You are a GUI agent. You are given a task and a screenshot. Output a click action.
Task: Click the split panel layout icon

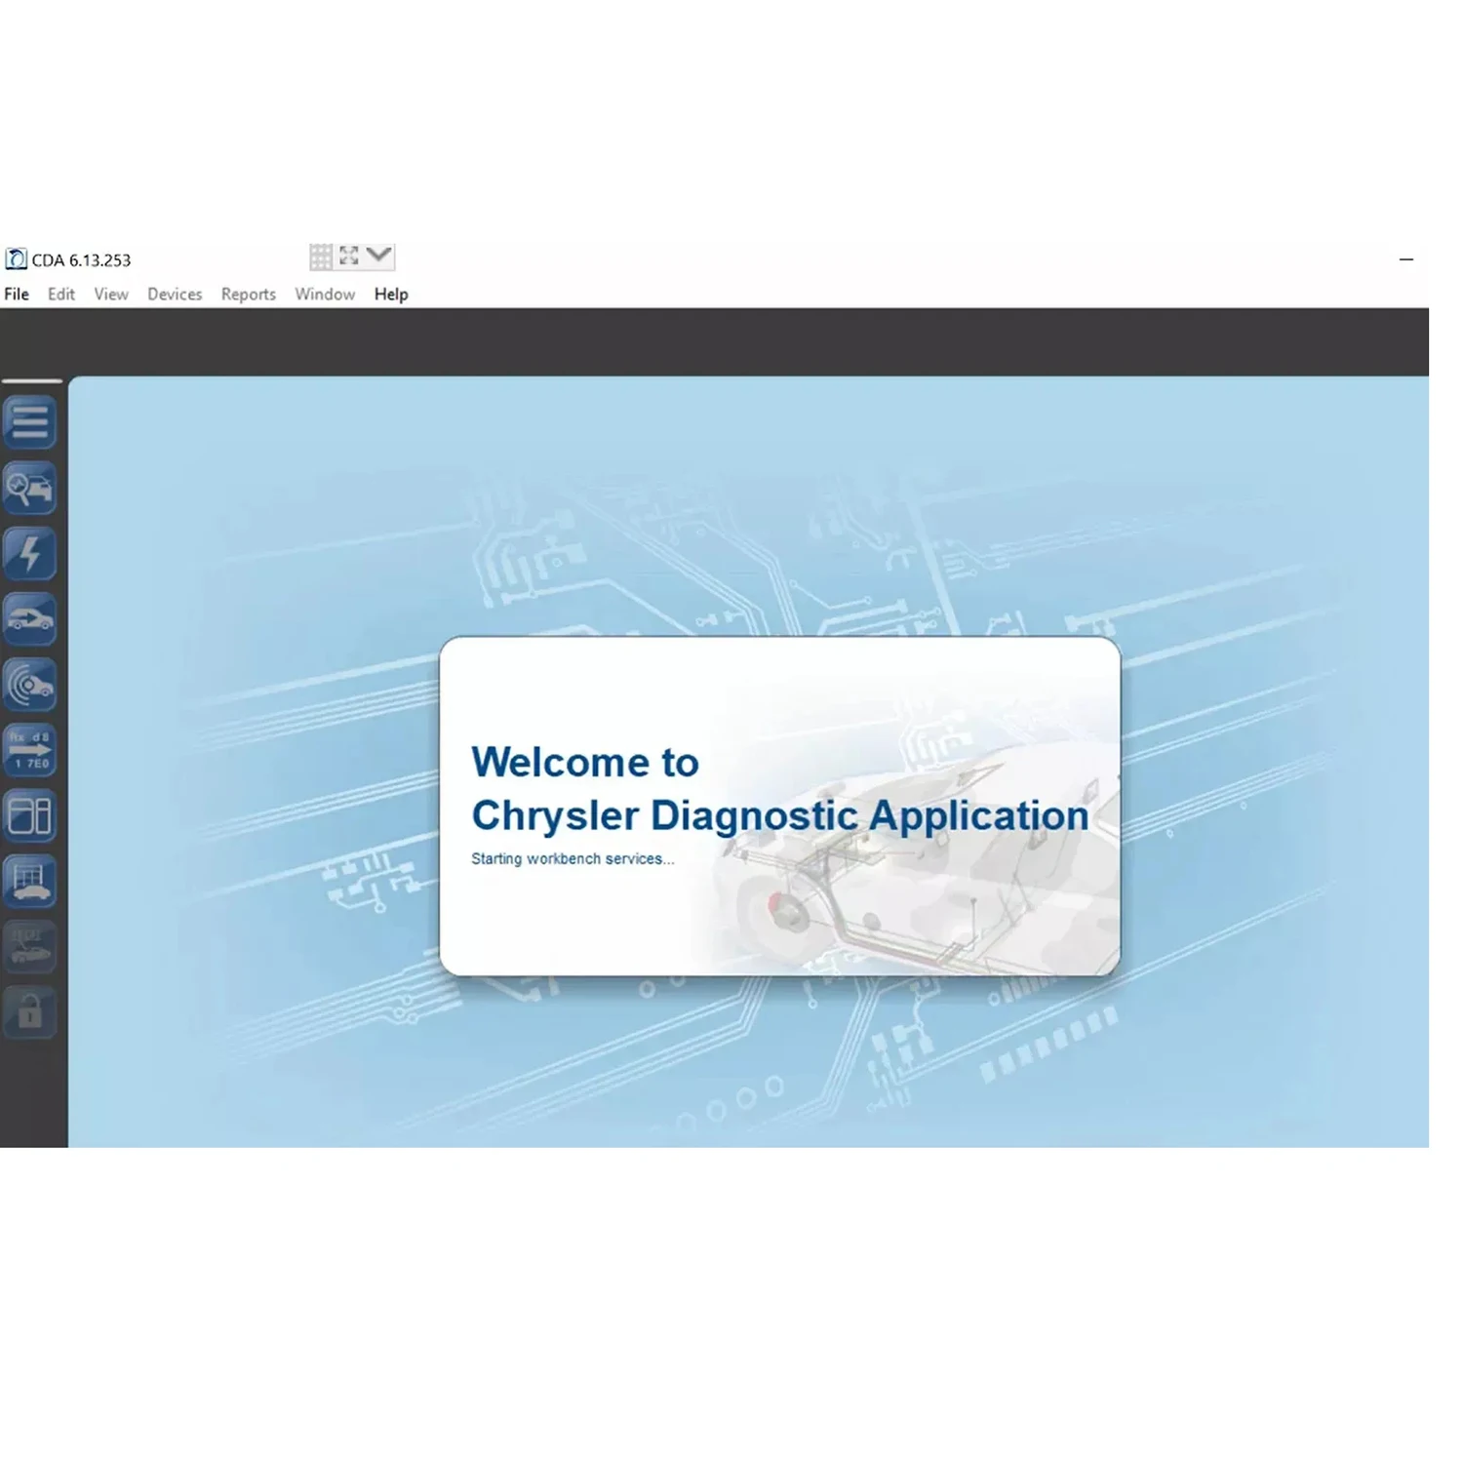tap(30, 815)
